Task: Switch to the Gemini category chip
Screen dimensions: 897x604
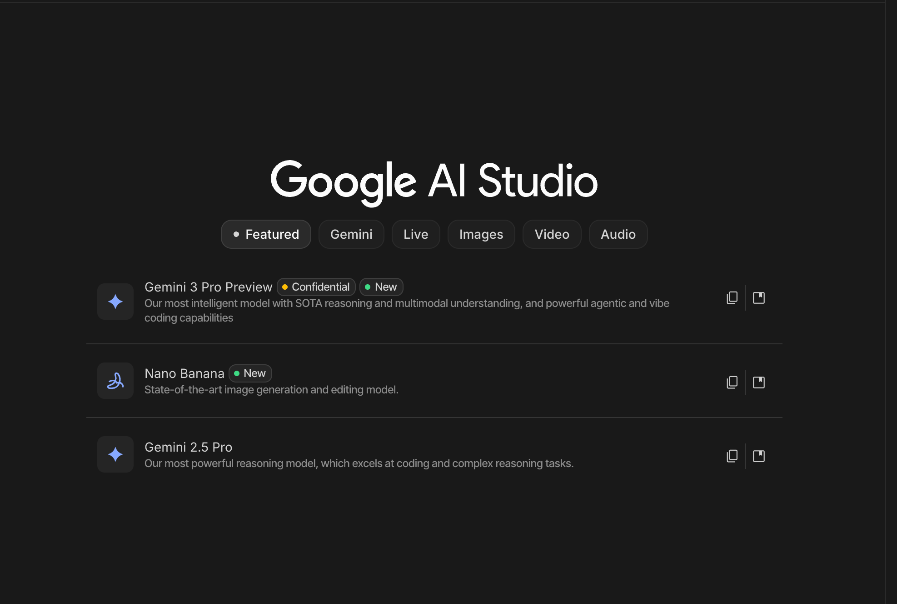Action: pos(351,234)
